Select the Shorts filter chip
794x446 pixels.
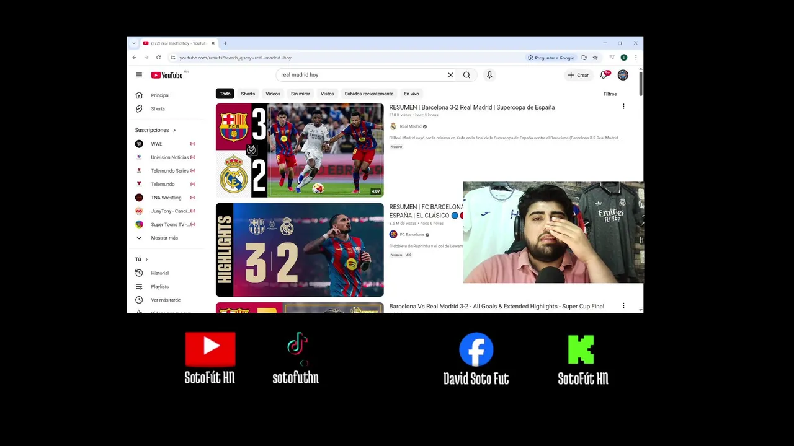coord(248,94)
